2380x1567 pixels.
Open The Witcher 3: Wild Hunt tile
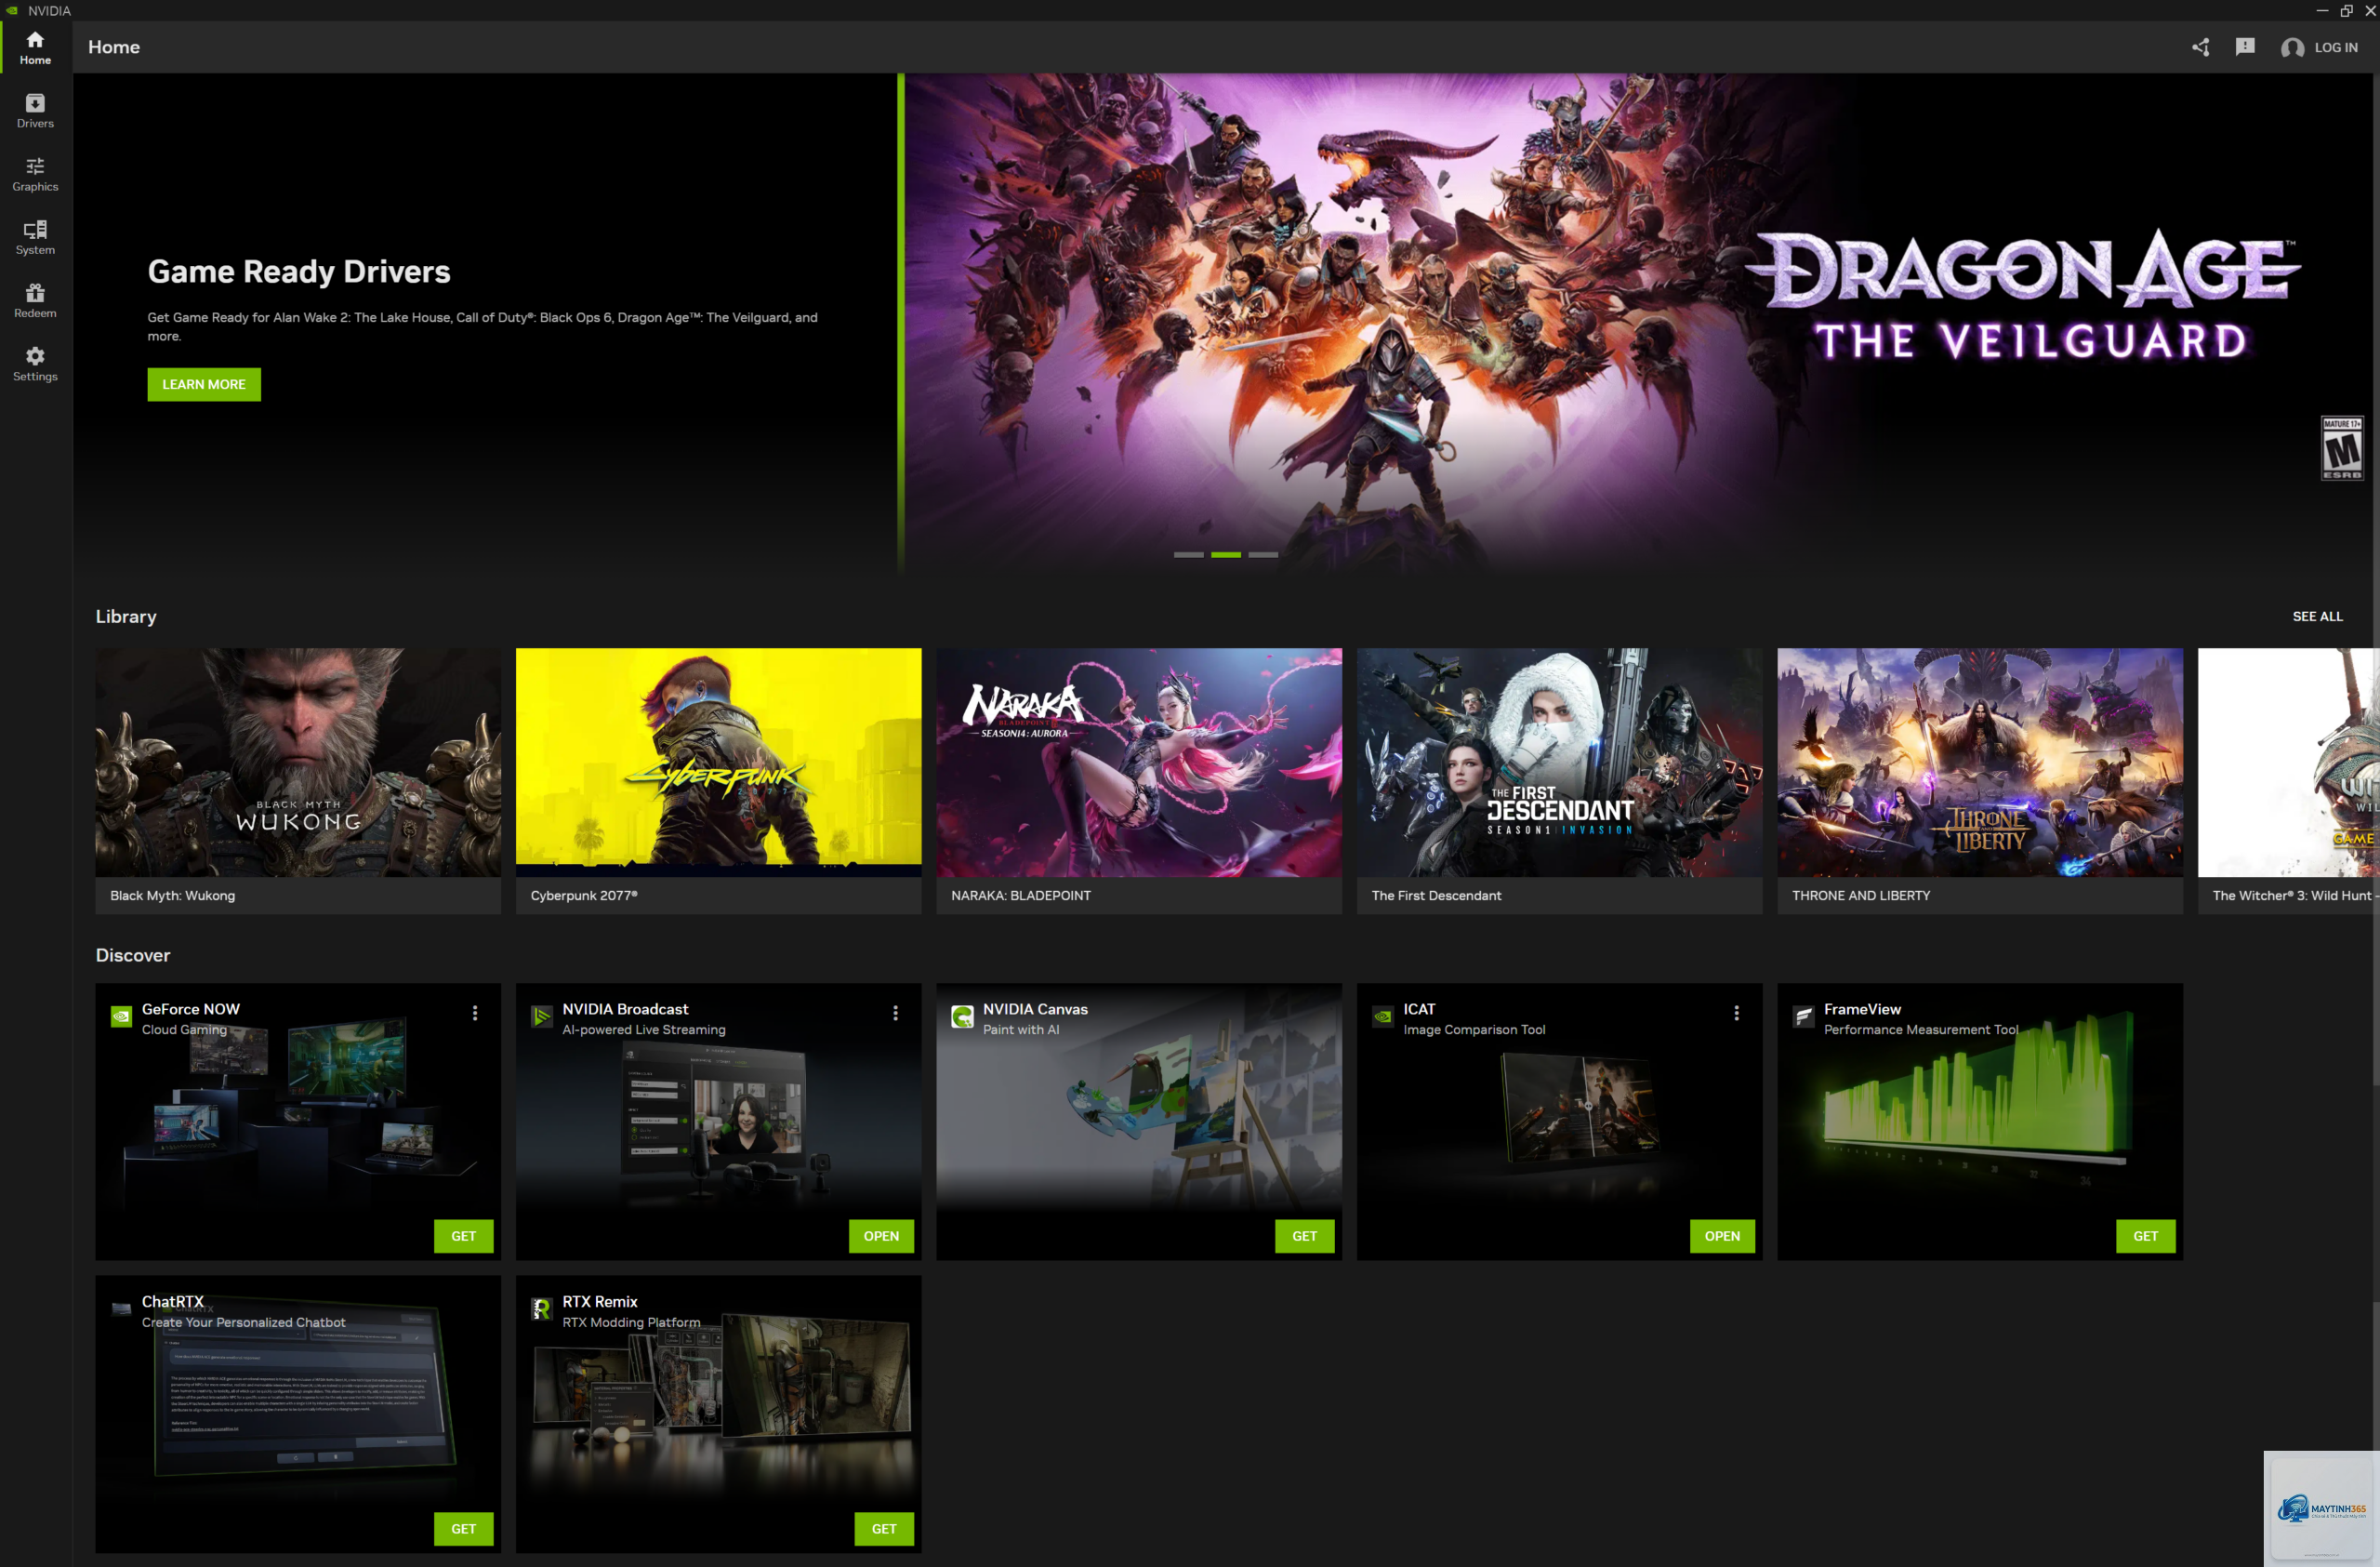pos(2288,780)
